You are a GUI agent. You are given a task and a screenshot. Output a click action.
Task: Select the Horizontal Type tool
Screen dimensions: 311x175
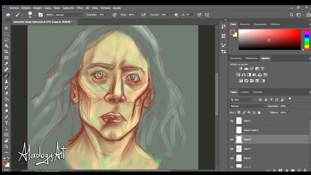pyautogui.click(x=6, y=123)
